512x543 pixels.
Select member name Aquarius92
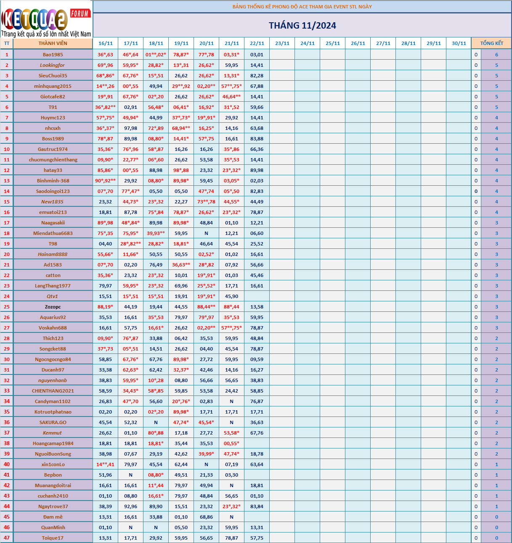(53, 317)
